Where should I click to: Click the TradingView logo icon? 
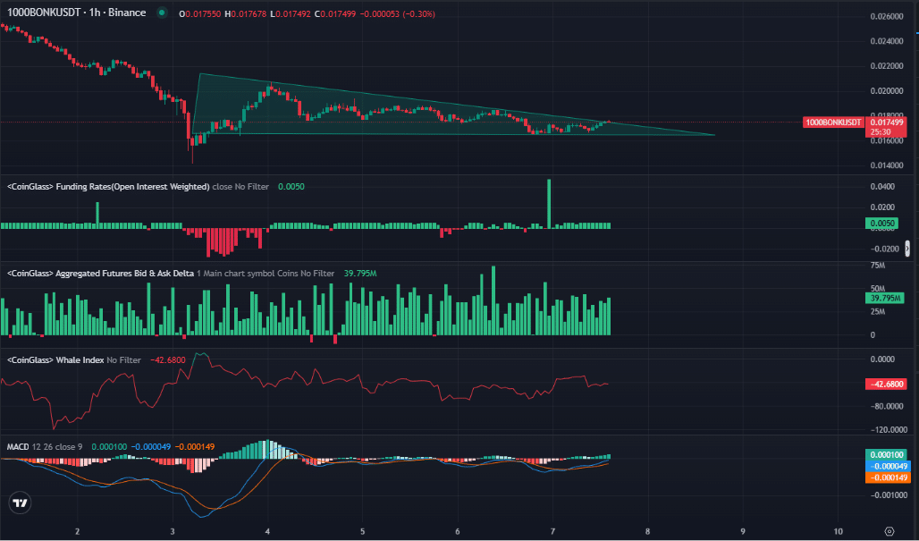point(20,503)
